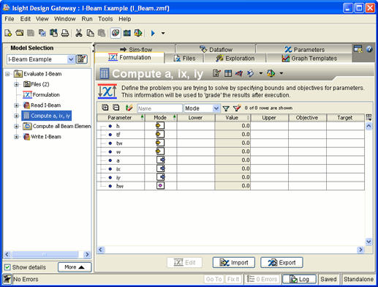Open the Edit menu

tap(25, 19)
